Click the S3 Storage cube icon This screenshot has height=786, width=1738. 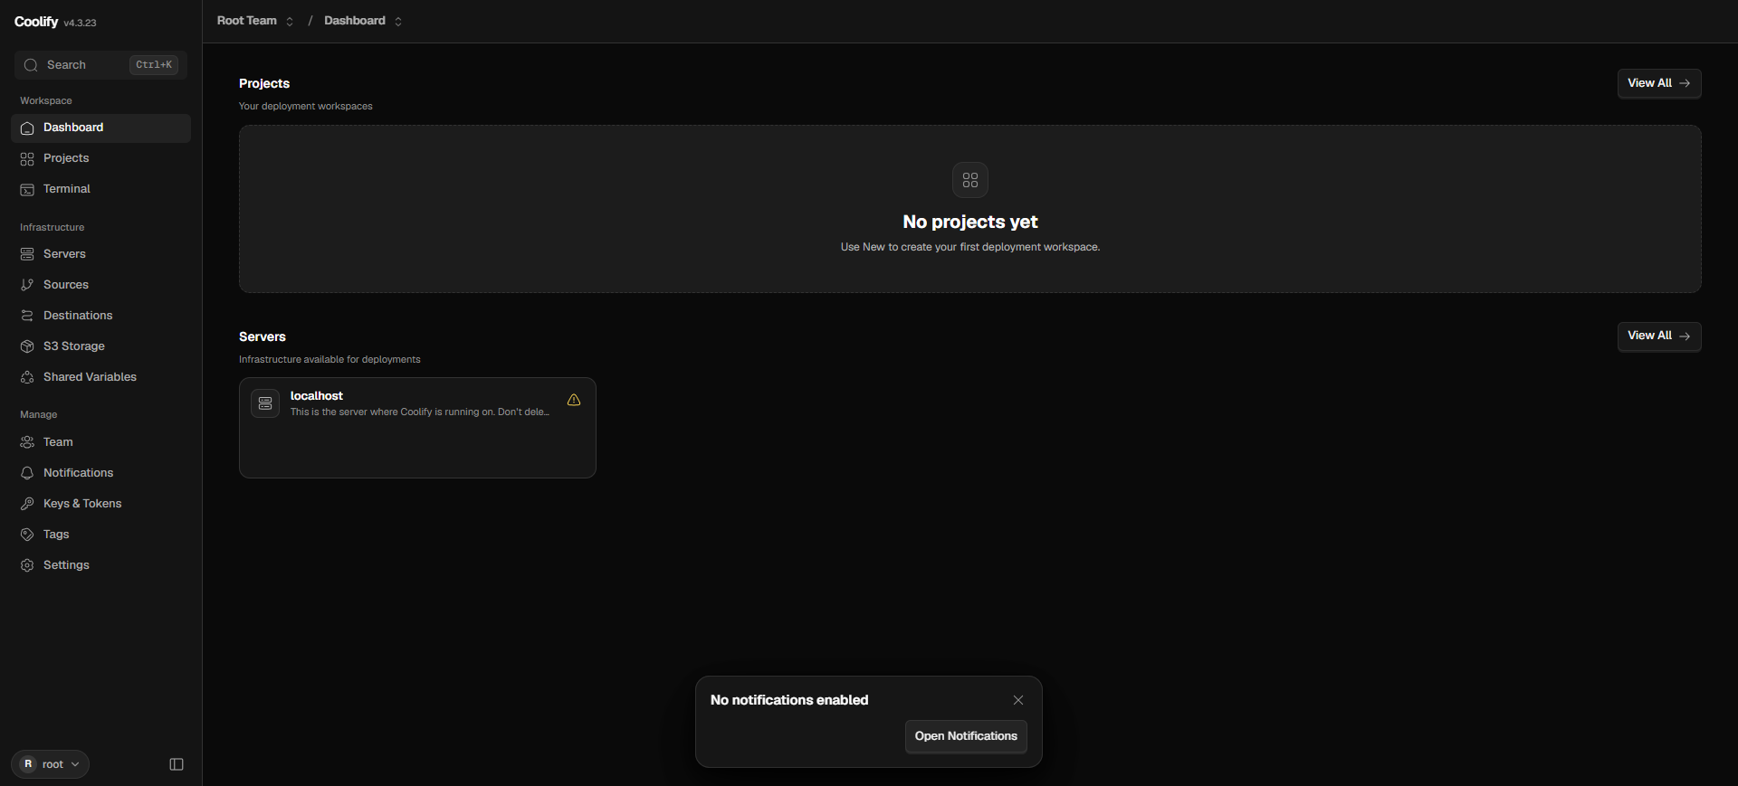27,347
